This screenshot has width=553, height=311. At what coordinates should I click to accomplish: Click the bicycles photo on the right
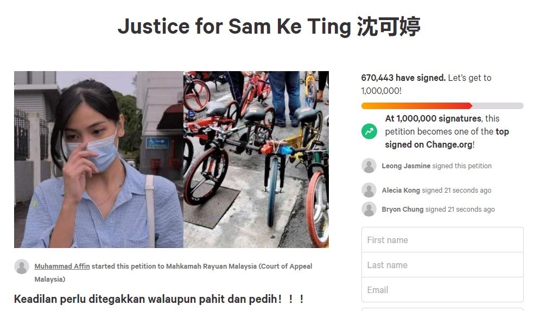coord(256,160)
